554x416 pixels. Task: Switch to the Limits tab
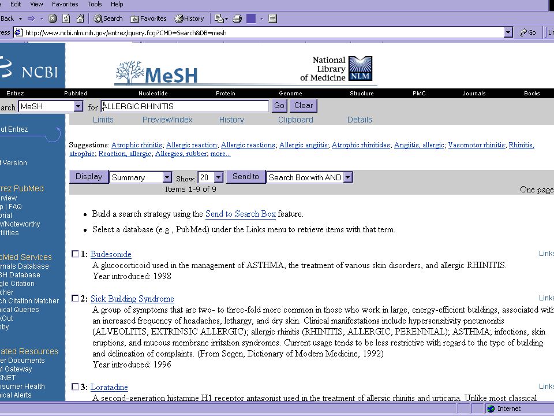coord(103,120)
